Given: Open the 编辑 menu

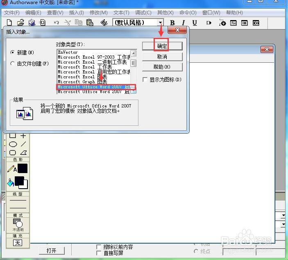Looking at the screenshot, I should click(x=33, y=13).
